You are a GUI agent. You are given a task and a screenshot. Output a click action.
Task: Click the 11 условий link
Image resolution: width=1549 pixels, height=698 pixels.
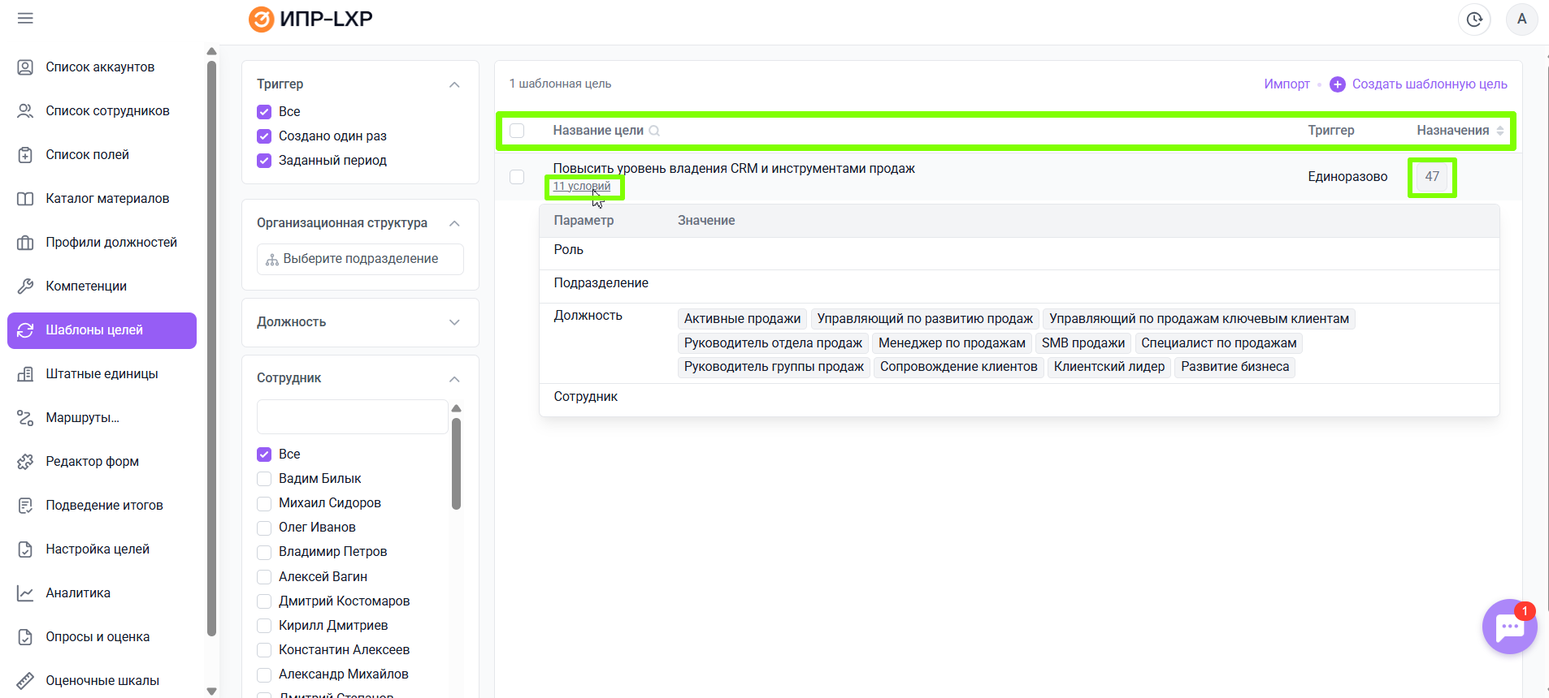(x=582, y=187)
